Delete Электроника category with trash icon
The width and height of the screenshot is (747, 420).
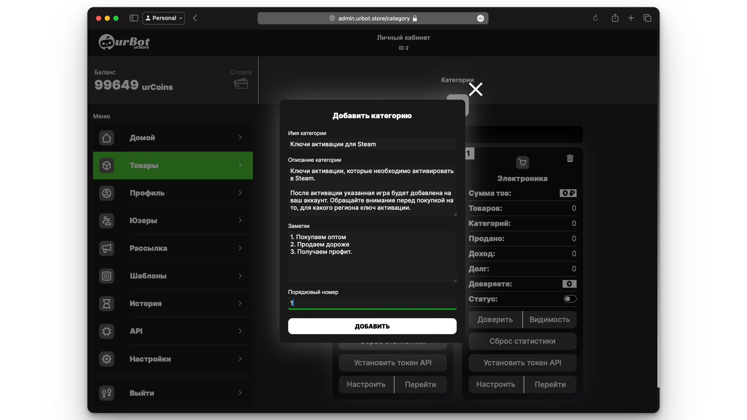[570, 159]
